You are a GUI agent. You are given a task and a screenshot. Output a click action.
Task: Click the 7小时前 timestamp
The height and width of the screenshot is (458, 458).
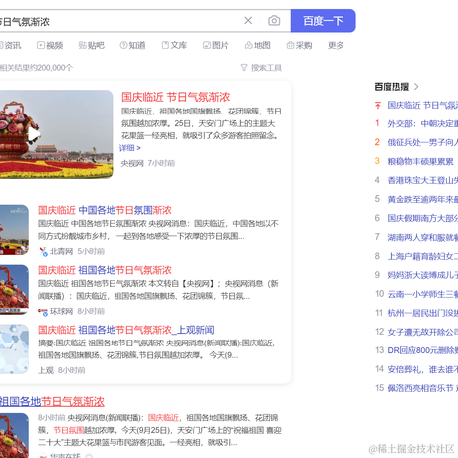(x=161, y=163)
